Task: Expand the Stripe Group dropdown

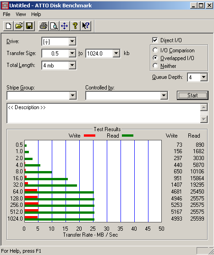Action: pos(73,95)
